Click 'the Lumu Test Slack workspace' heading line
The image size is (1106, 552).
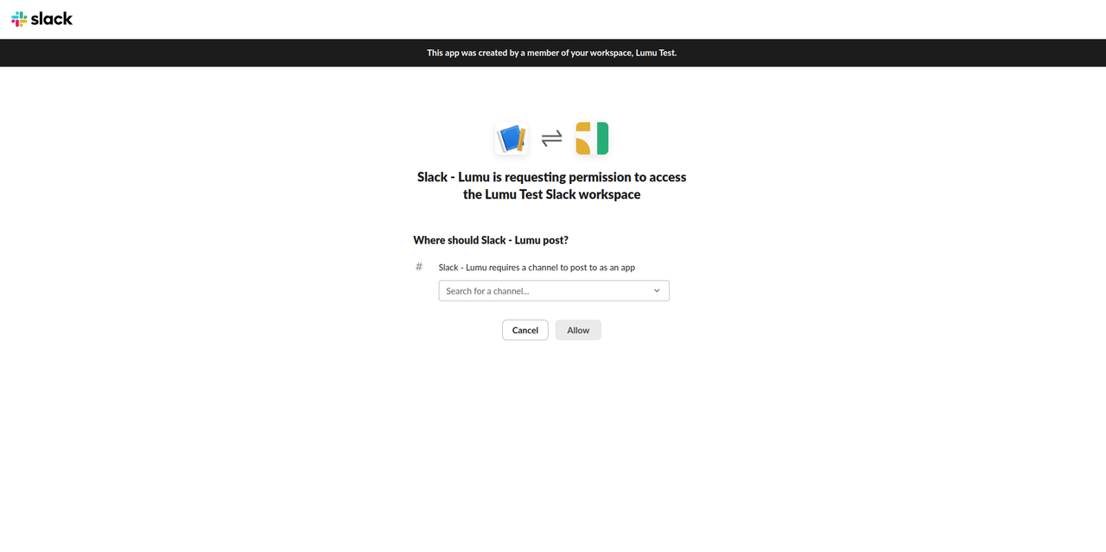pos(552,194)
